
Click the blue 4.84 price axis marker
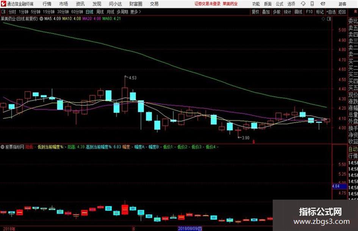click(x=339, y=186)
